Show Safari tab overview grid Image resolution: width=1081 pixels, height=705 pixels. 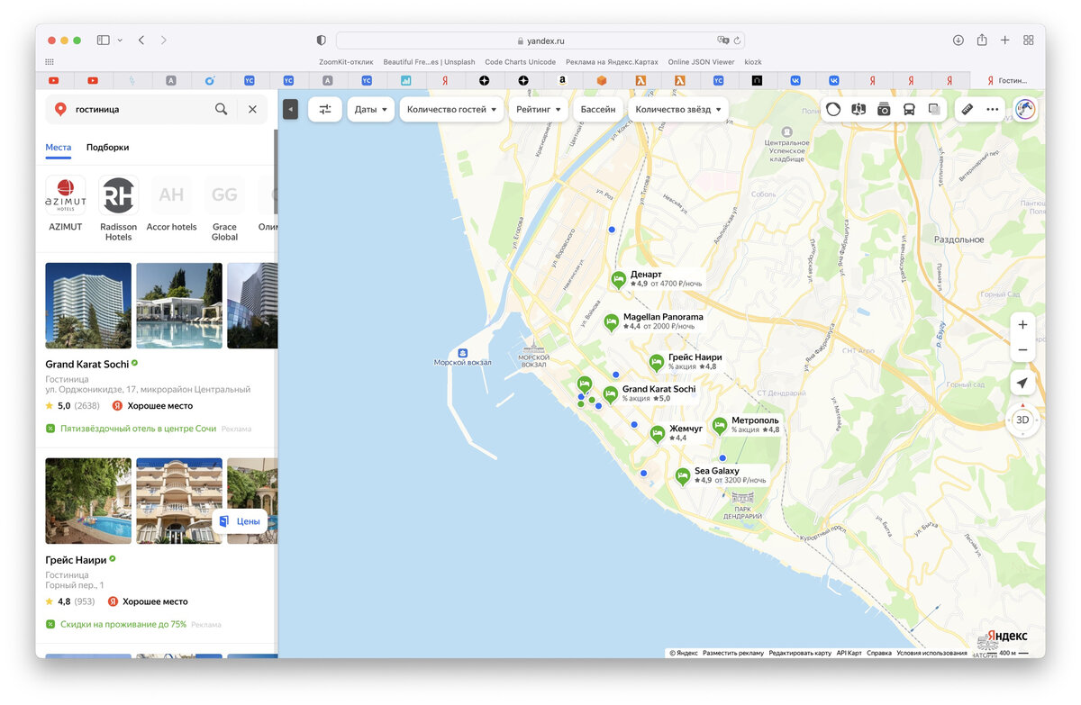click(x=1029, y=41)
